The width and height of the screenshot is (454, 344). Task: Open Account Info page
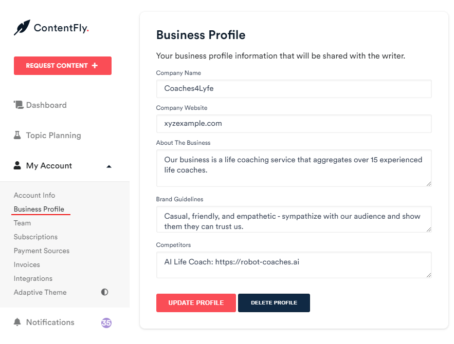click(34, 195)
